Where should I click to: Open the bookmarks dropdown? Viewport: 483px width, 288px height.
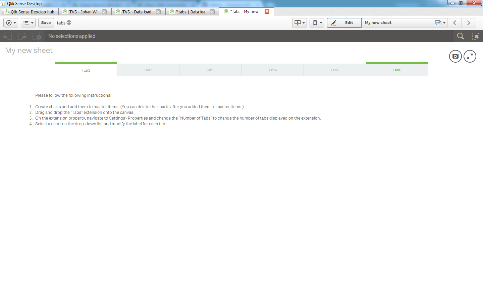317,23
